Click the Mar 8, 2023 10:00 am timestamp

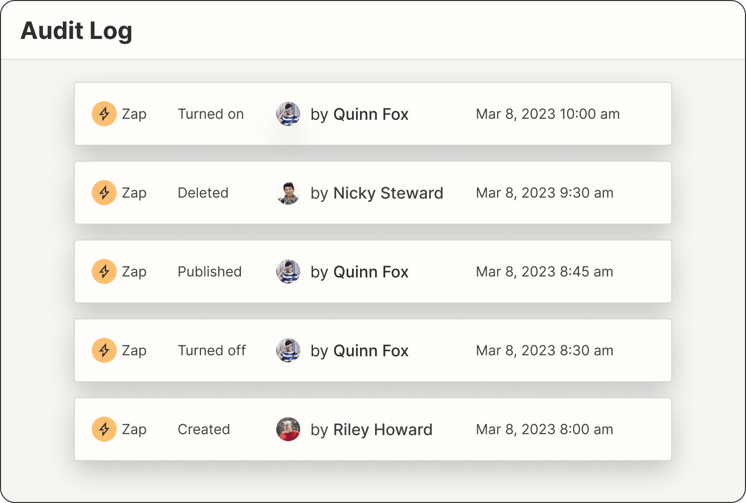click(x=548, y=114)
